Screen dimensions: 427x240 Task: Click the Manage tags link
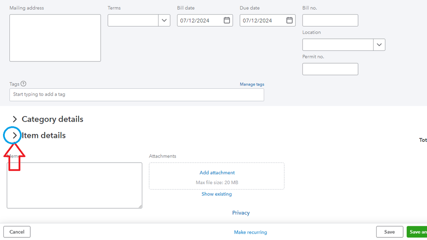pyautogui.click(x=252, y=85)
